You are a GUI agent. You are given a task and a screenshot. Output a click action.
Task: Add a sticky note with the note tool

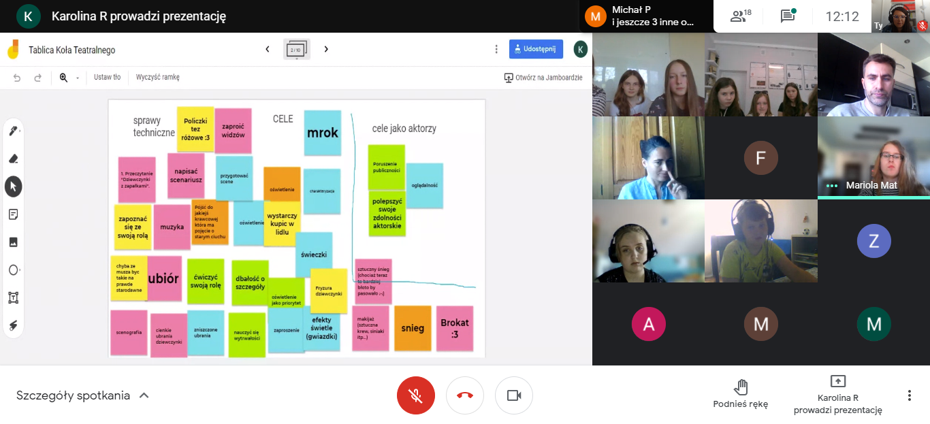click(14, 214)
